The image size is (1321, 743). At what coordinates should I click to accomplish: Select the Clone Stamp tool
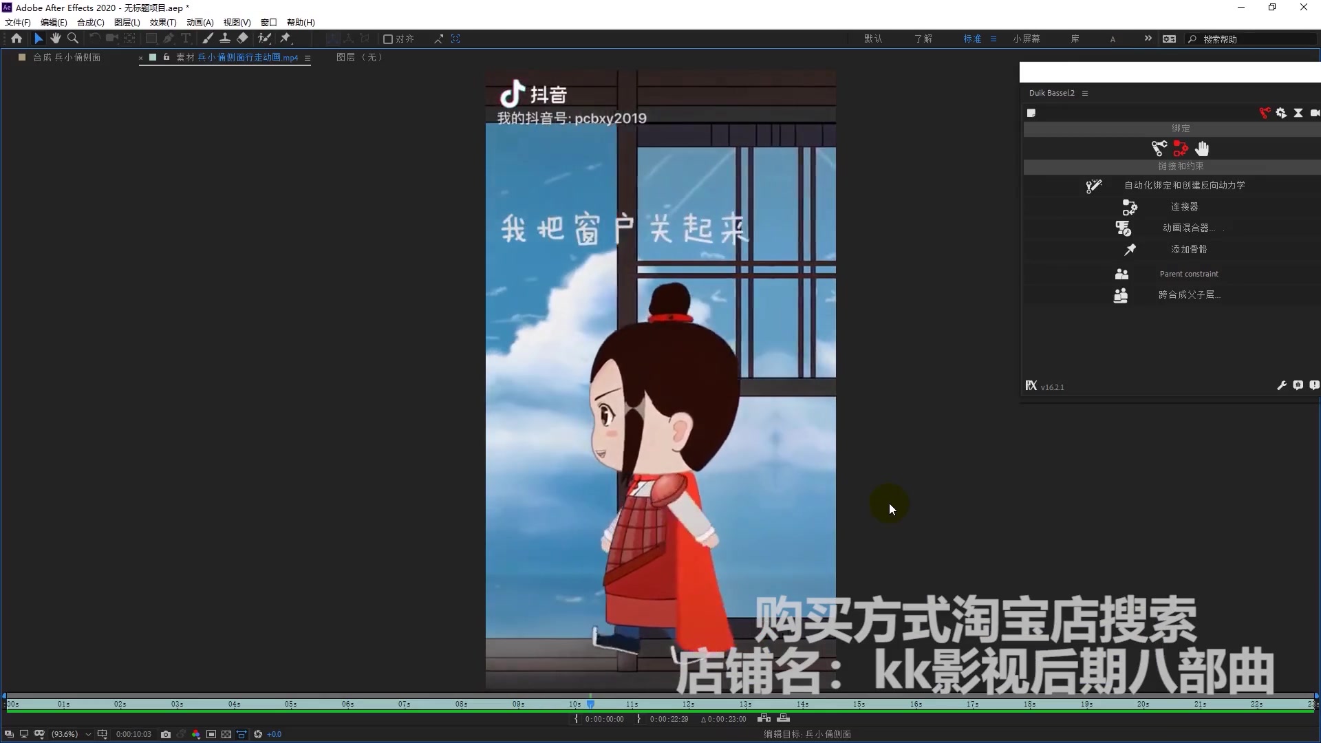pos(225,39)
